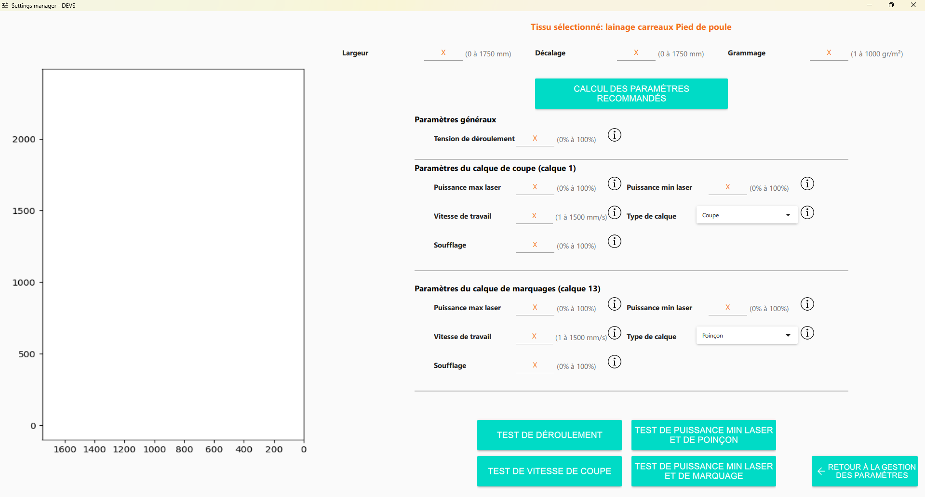
Task: Expand the Coupe type de calque dropdown
Action: (747, 215)
